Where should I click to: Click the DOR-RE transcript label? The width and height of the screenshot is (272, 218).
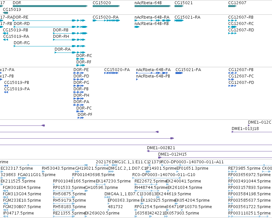(20, 17)
